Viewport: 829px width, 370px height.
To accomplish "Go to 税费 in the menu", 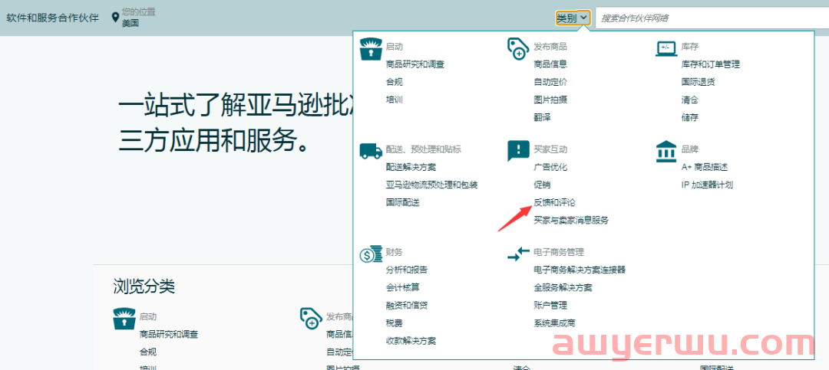I will (x=395, y=323).
